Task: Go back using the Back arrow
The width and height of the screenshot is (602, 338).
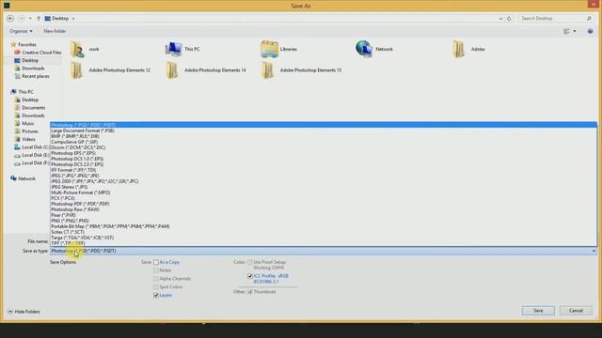Action: 10,19
